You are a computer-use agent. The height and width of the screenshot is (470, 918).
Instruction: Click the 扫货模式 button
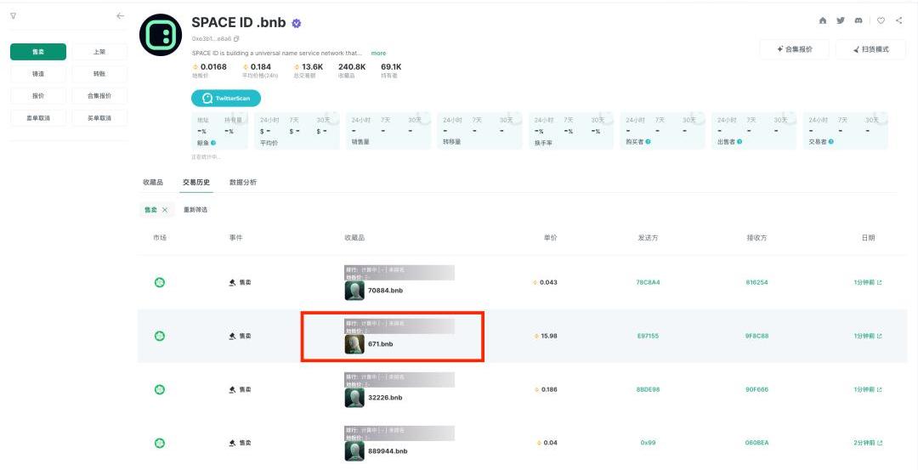[870, 49]
